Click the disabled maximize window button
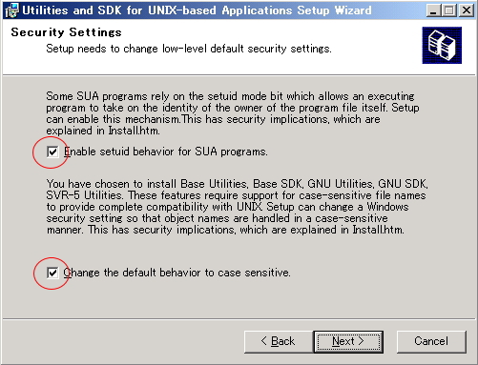Viewport: 478px width, 365px height. pos(449,10)
